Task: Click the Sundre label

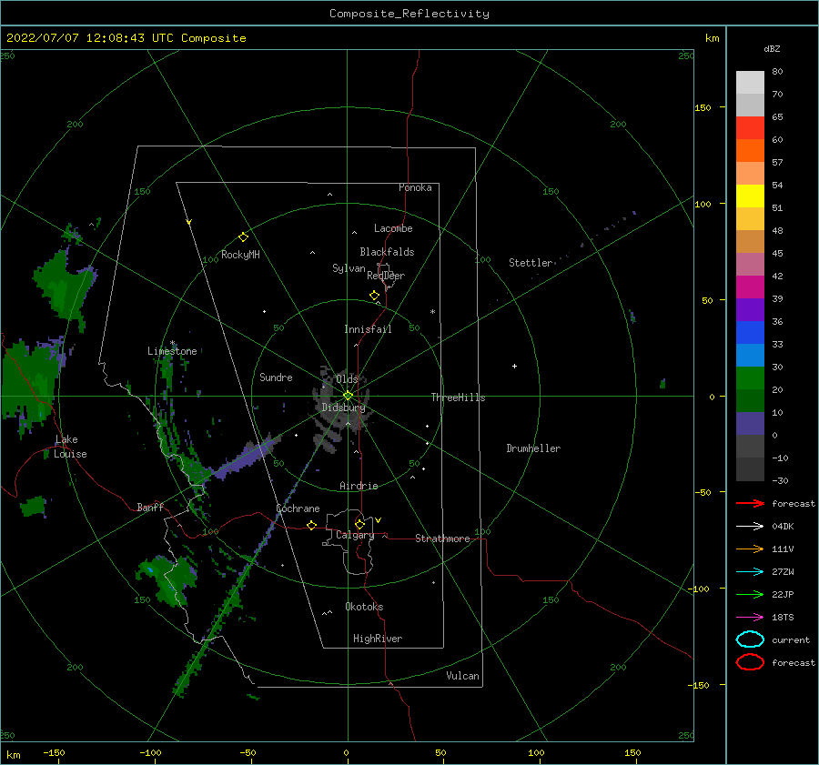Action: [276, 377]
